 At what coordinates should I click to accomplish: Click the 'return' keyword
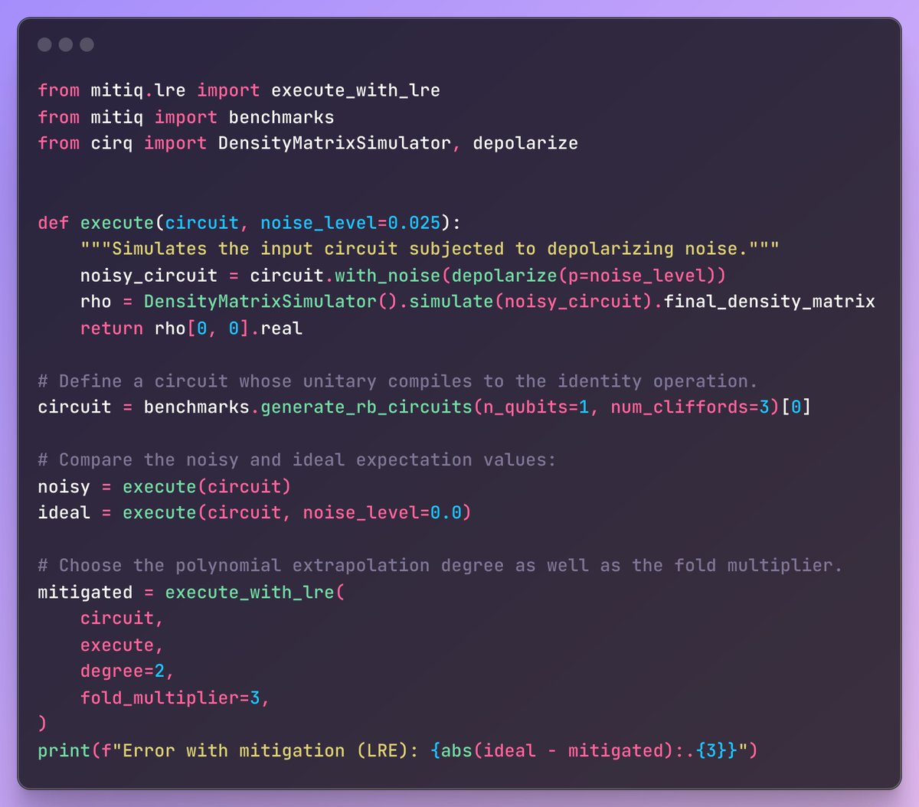tap(112, 328)
